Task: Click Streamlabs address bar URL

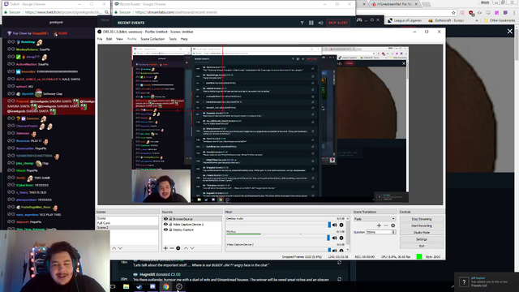Action: tap(176, 12)
